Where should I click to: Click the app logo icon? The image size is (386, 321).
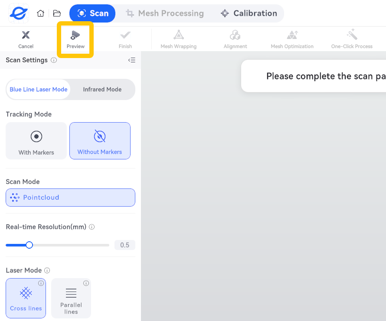click(19, 13)
